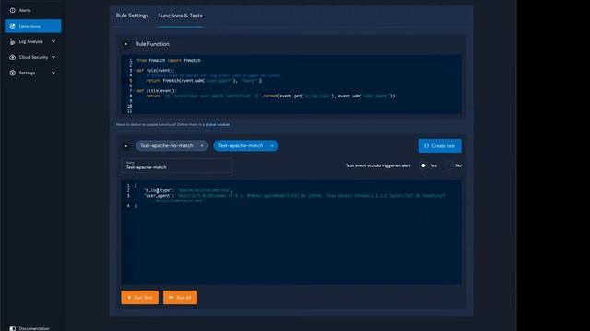Click the Create test button

point(440,146)
